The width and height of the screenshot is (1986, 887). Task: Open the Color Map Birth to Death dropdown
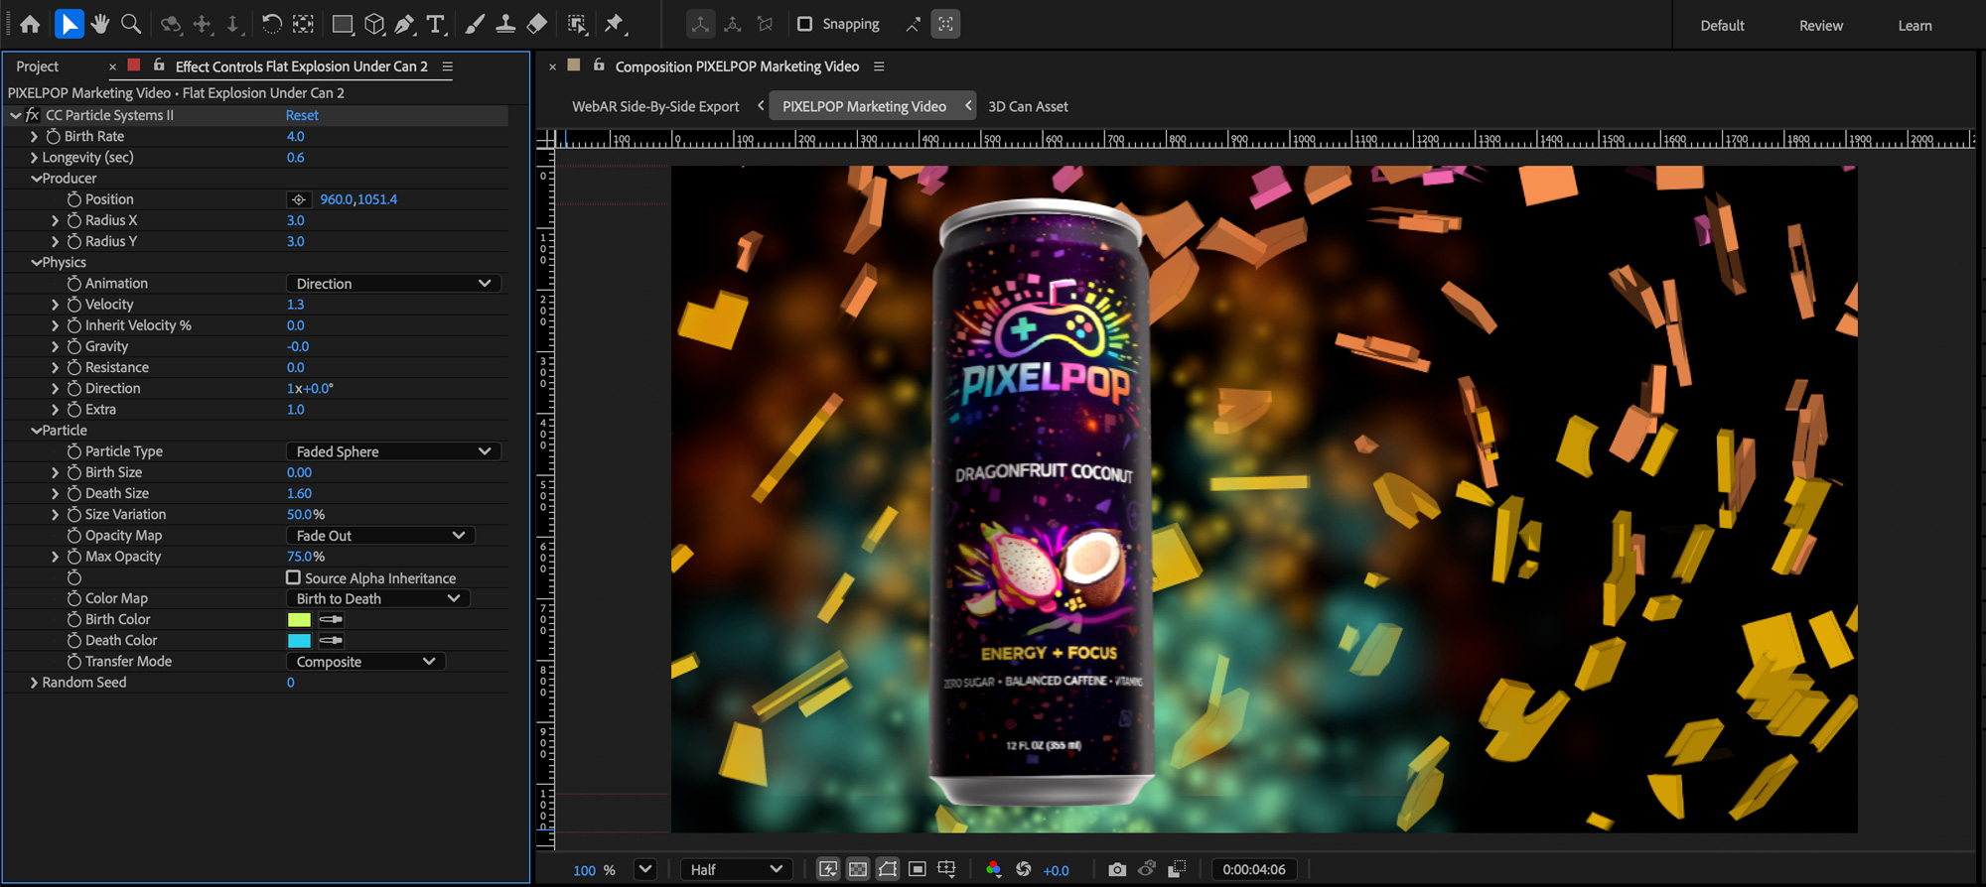[x=378, y=599]
